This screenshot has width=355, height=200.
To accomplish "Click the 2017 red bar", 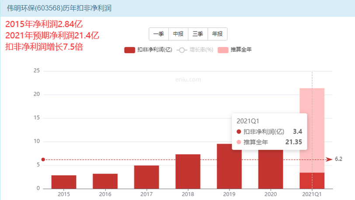I will 146,177.
